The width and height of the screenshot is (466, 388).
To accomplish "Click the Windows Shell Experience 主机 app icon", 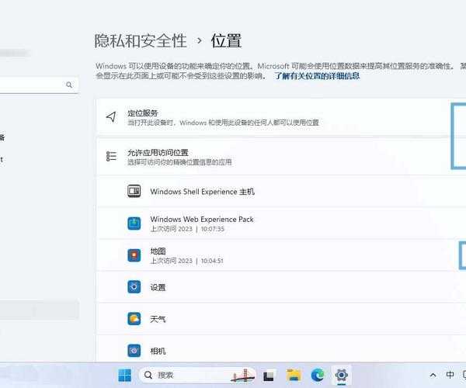I will tap(134, 191).
